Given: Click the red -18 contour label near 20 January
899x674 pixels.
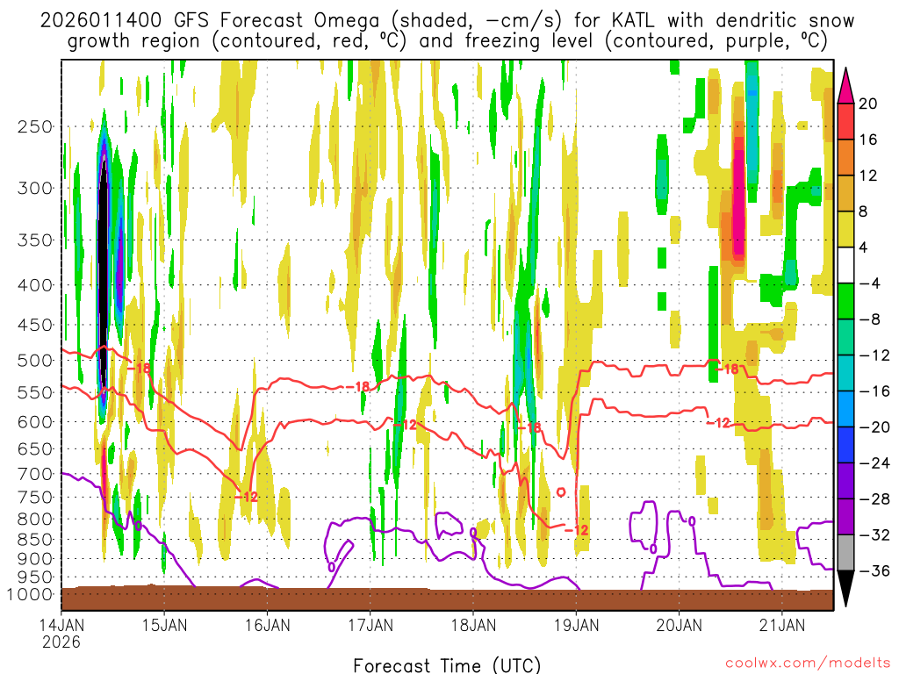Looking at the screenshot, I should 728,369.
